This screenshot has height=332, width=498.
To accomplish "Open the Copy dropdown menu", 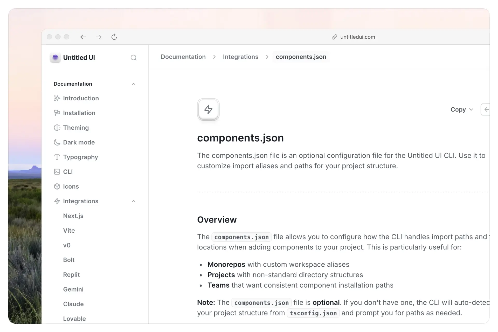I will [461, 109].
